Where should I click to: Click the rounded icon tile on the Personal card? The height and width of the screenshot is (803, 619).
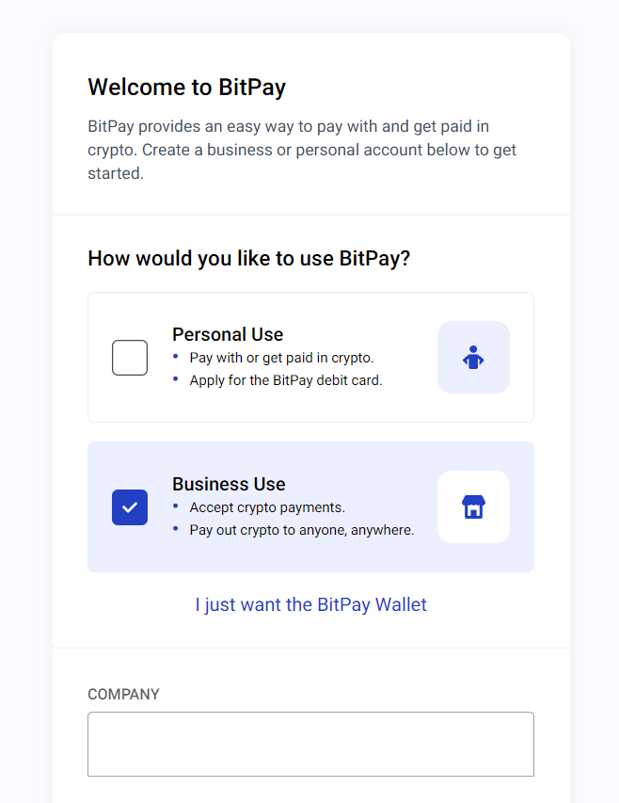pyautogui.click(x=473, y=357)
